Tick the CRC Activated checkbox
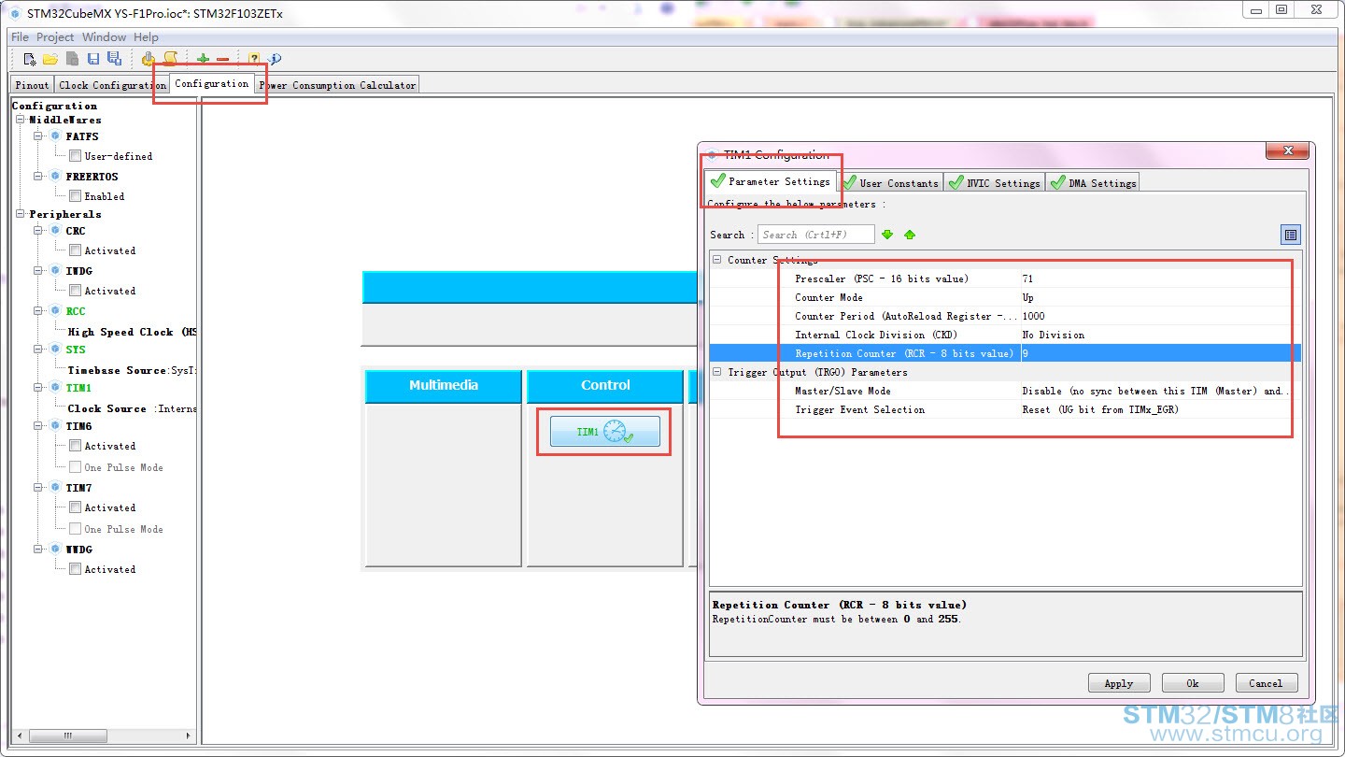Screen dimensions: 1345x757 tap(75, 250)
